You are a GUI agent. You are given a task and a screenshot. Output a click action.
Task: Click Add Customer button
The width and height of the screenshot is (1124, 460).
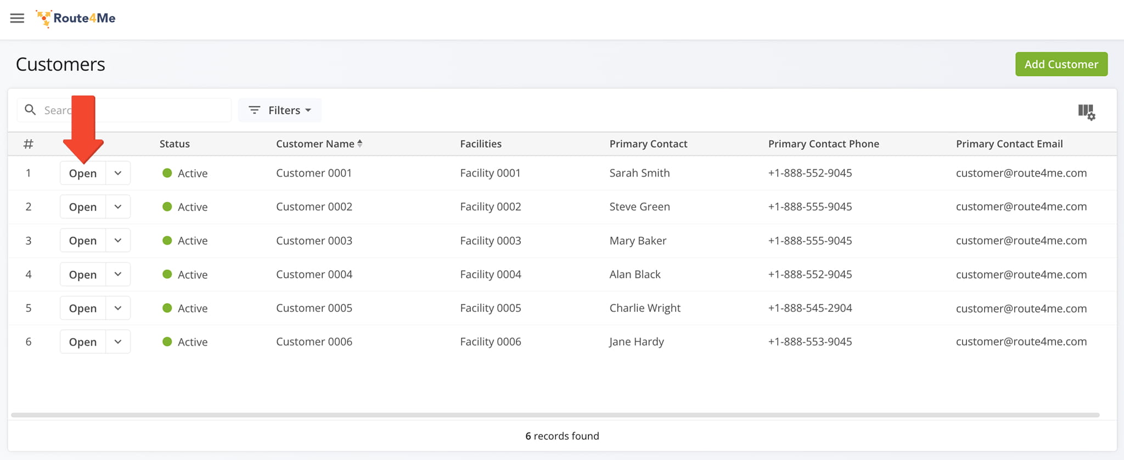pos(1061,64)
